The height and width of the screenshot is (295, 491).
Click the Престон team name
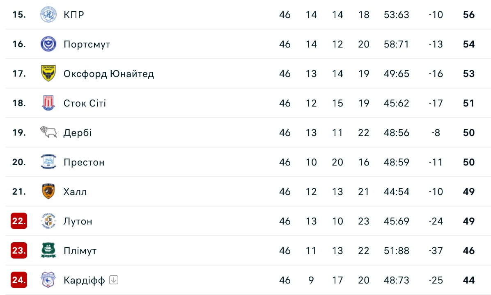84,162
